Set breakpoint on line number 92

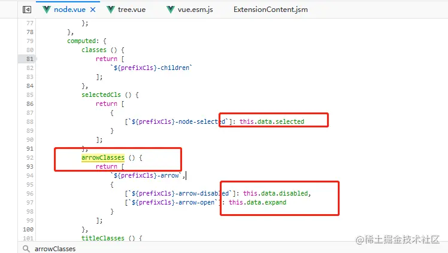pos(30,157)
